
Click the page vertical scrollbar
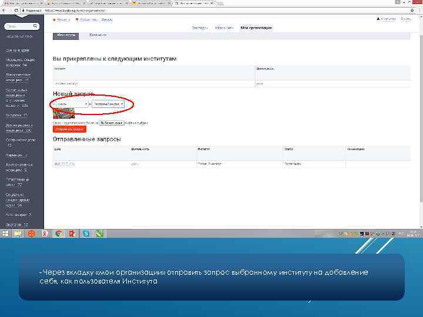421,119
